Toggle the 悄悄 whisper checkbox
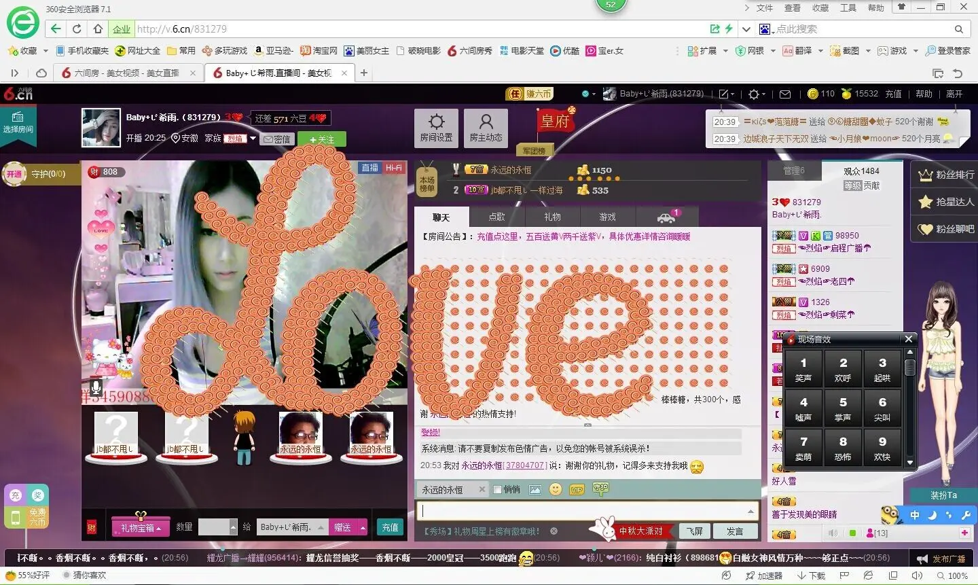The height and width of the screenshot is (585, 978). tap(497, 489)
